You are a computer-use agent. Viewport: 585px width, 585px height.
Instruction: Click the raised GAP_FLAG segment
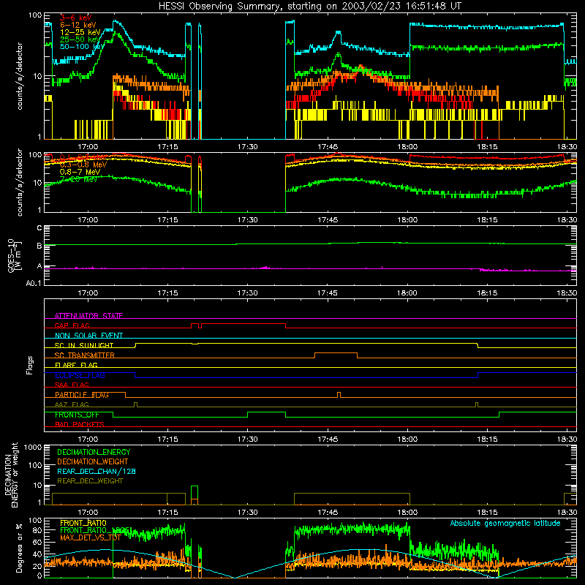tap(244, 324)
